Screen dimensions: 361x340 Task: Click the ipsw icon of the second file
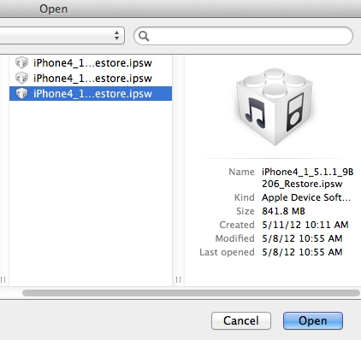21,78
